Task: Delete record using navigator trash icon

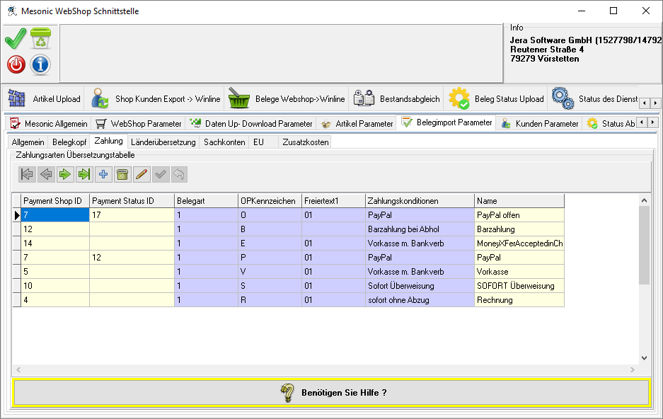Action: [x=122, y=174]
